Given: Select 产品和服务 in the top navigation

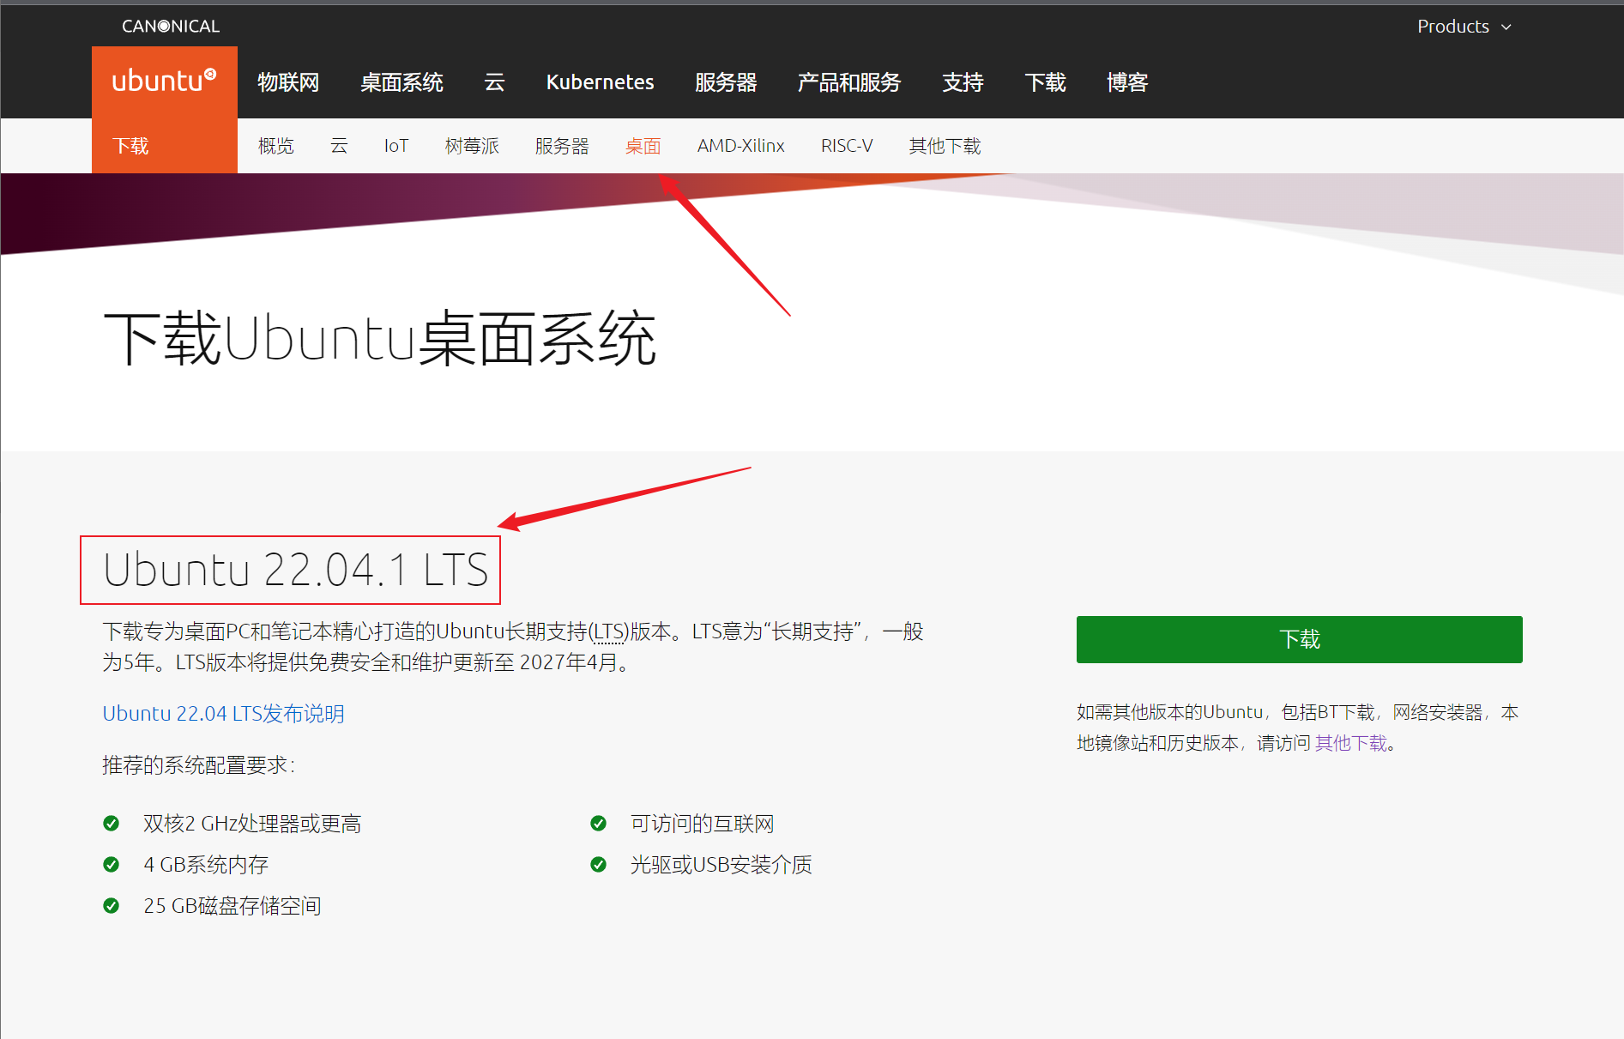Looking at the screenshot, I should click(848, 82).
